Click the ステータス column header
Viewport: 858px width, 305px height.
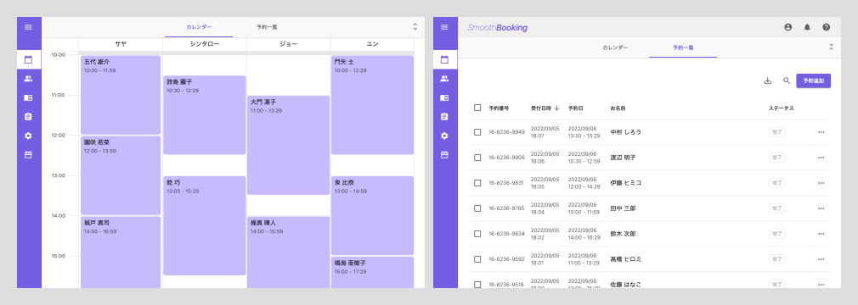[x=781, y=108]
